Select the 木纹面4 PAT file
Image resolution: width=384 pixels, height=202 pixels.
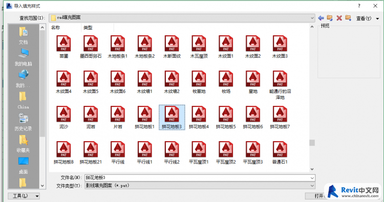[63, 82]
